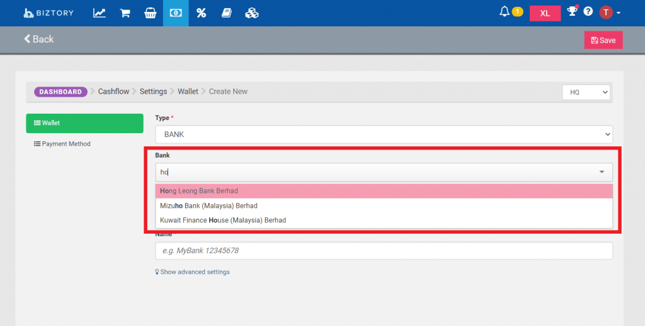Viewport: 645px width, 326px height.
Task: Click the yellow notification count badge
Action: [518, 11]
